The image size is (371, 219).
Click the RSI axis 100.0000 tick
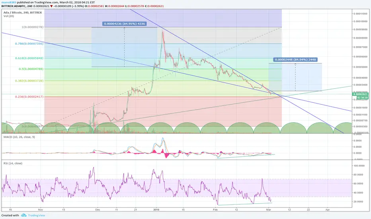[359, 166]
